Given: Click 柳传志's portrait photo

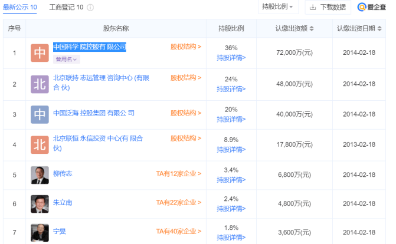Looking at the screenshot, I should pyautogui.click(x=40, y=175).
